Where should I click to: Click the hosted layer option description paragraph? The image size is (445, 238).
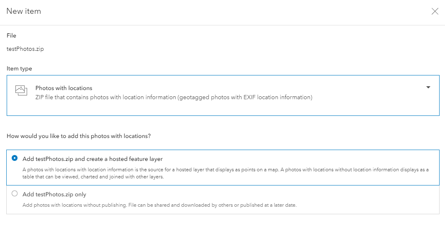pyautogui.click(x=226, y=173)
